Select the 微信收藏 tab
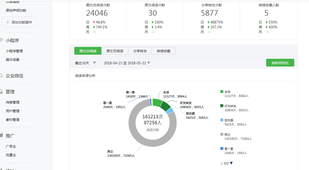Screen dimensions: 309x170 click(163, 51)
